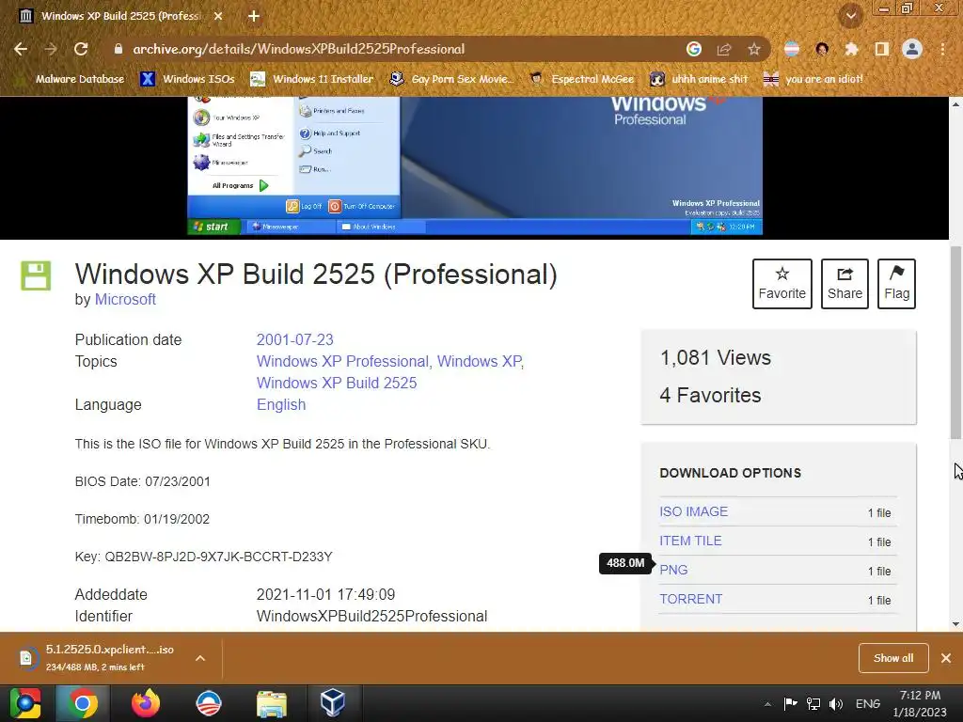963x722 pixels.
Task: Click the Share button
Action: [x=845, y=284]
